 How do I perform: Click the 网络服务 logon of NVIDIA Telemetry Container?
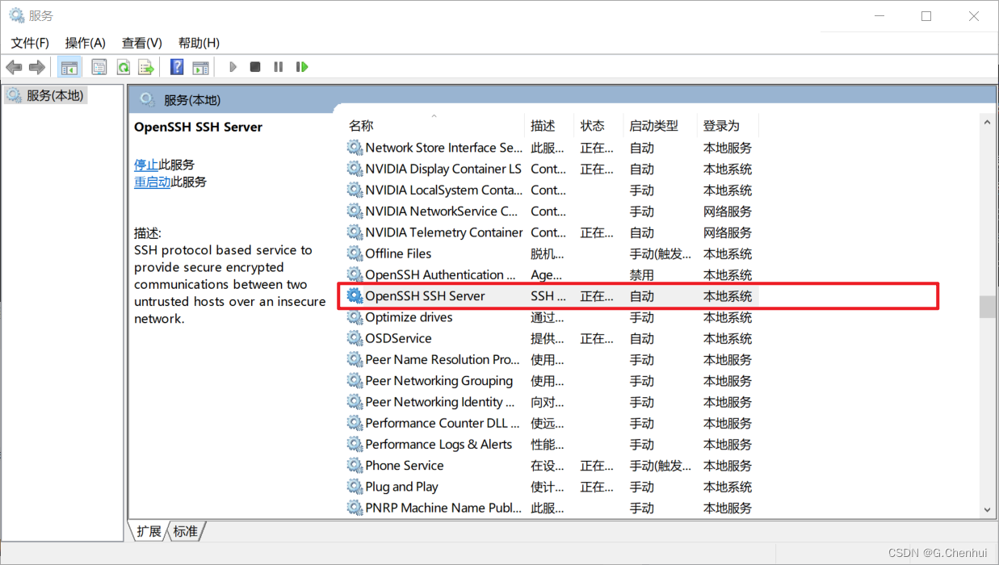(728, 232)
